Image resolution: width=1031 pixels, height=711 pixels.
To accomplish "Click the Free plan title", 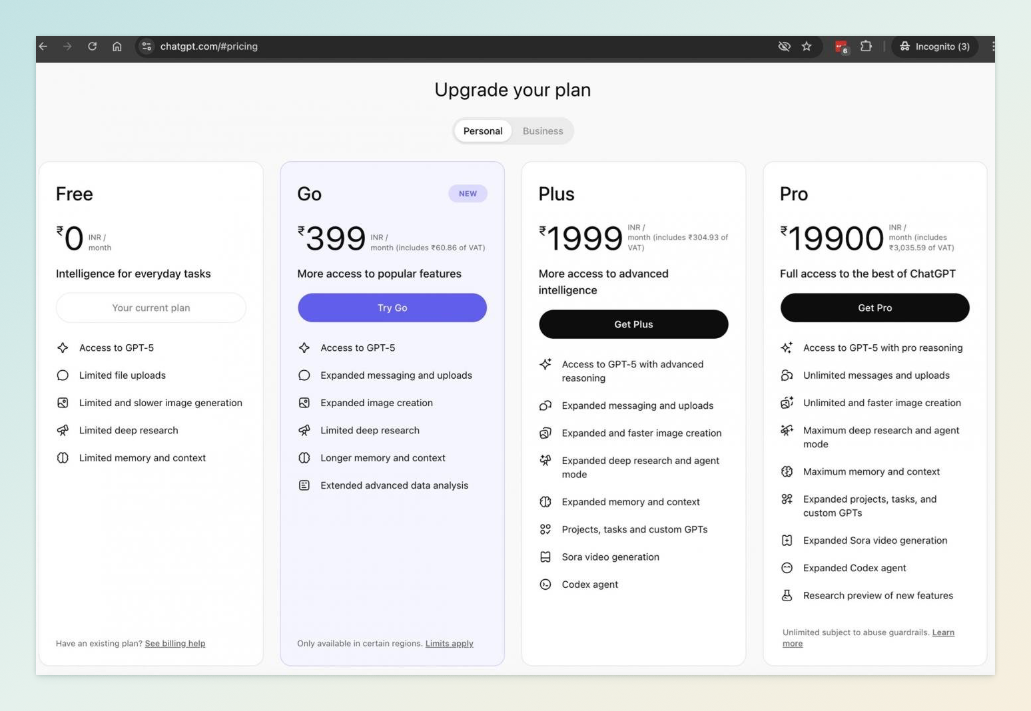I will pyautogui.click(x=75, y=194).
